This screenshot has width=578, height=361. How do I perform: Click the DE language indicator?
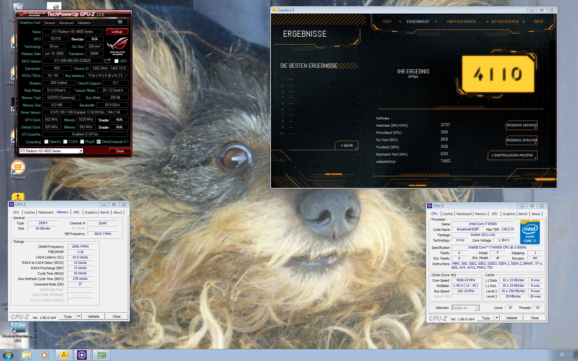[x=562, y=354]
